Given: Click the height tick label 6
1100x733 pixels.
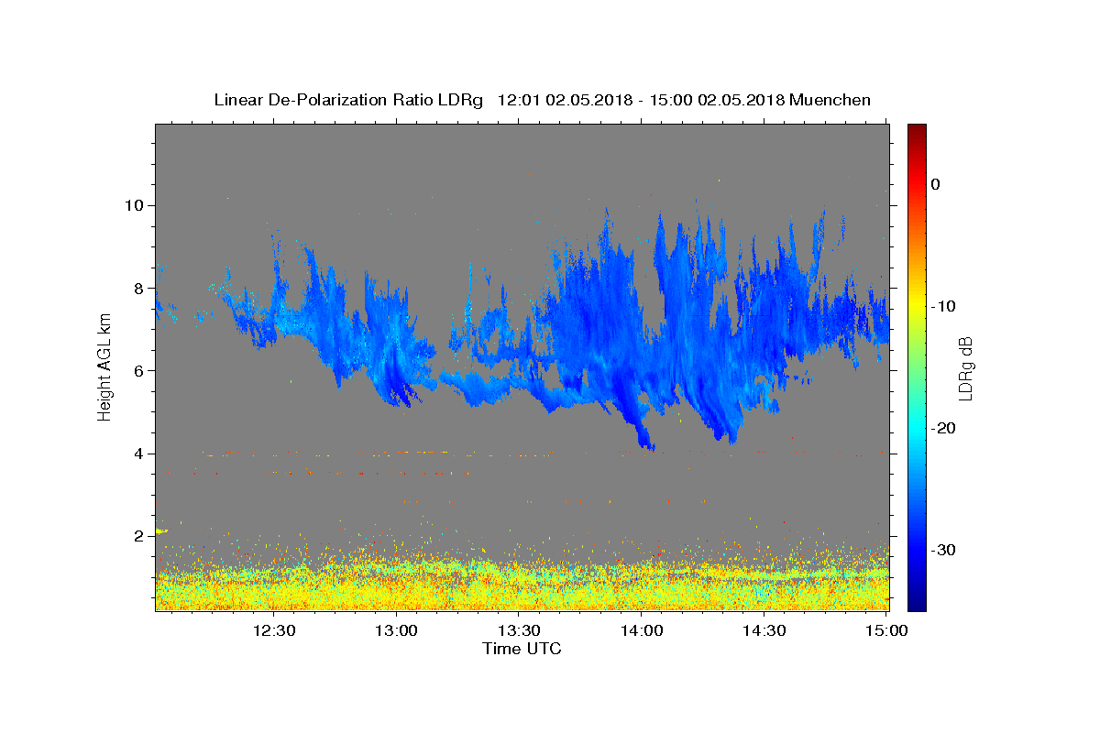Looking at the screenshot, I should pyautogui.click(x=139, y=371).
